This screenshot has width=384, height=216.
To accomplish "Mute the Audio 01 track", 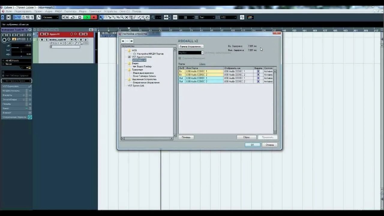I will point(42,34).
